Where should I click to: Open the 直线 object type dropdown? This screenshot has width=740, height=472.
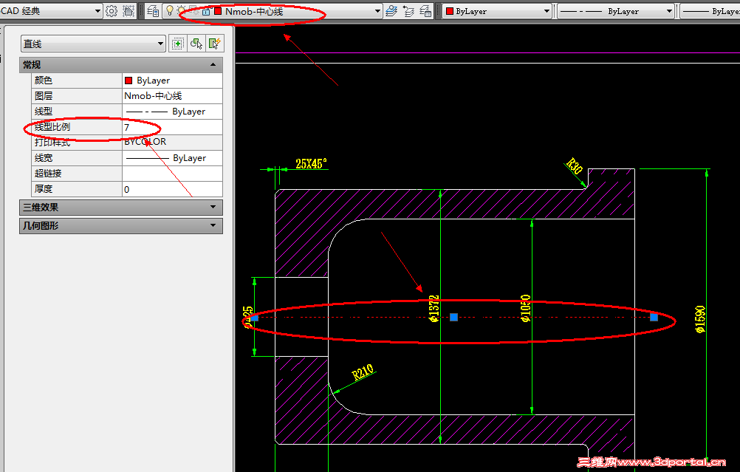click(94, 44)
